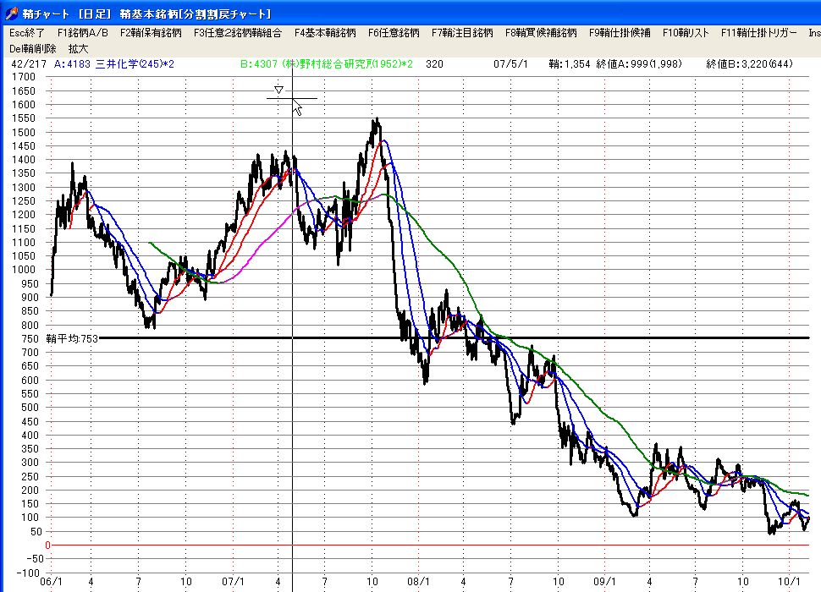The height and width of the screenshot is (592, 821).
Task: Show the F10鞘リスト list
Action: click(x=686, y=33)
